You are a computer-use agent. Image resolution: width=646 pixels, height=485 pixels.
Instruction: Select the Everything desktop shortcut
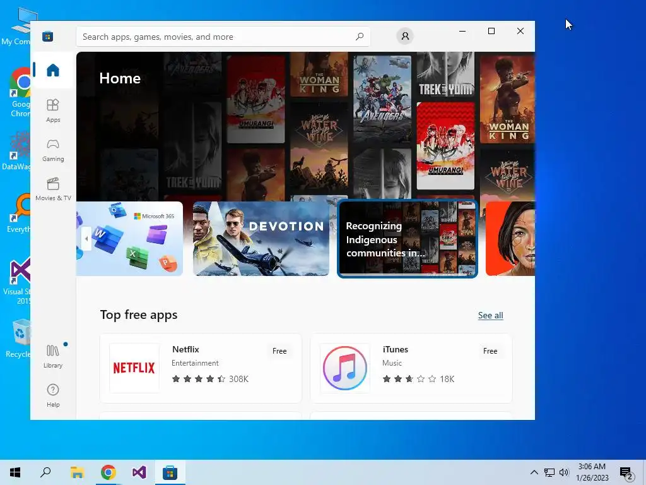[x=17, y=213]
